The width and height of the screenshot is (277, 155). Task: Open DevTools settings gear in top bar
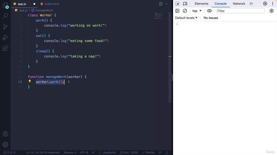click(x=265, y=3)
